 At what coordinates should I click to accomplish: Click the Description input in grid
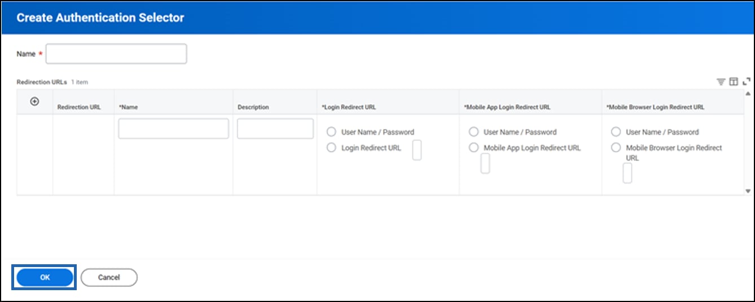[275, 128]
